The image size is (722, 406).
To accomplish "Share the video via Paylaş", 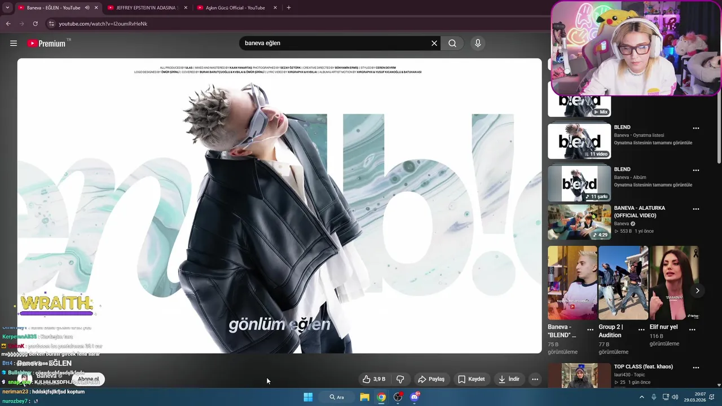I will pyautogui.click(x=431, y=379).
